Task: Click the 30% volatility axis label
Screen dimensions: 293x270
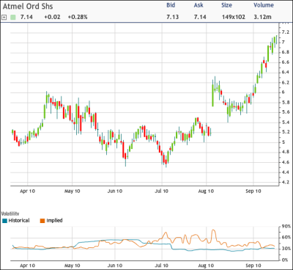Action: 286,249
